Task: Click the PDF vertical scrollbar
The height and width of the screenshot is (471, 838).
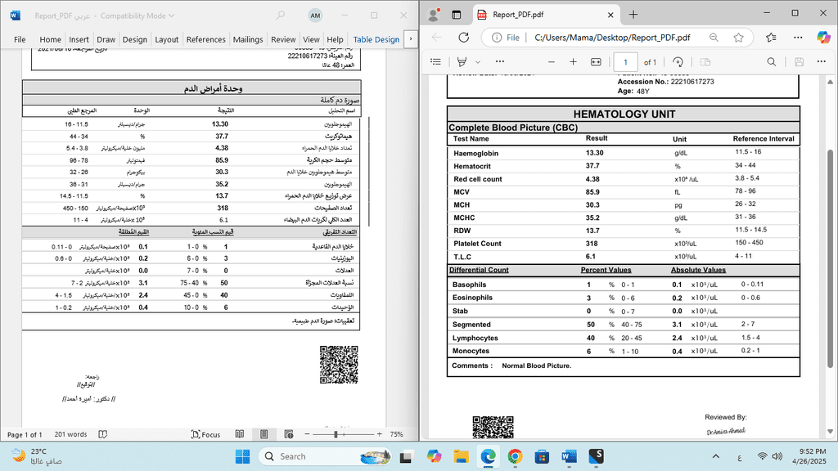Action: point(830,258)
